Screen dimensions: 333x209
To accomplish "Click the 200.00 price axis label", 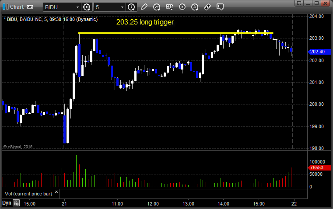I will [316, 104].
